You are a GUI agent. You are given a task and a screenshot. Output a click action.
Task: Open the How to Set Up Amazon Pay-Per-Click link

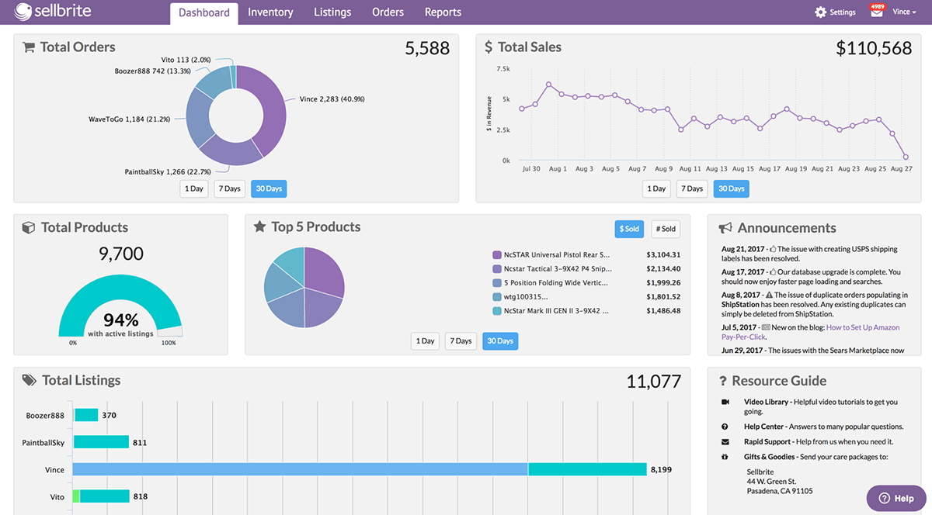point(811,332)
